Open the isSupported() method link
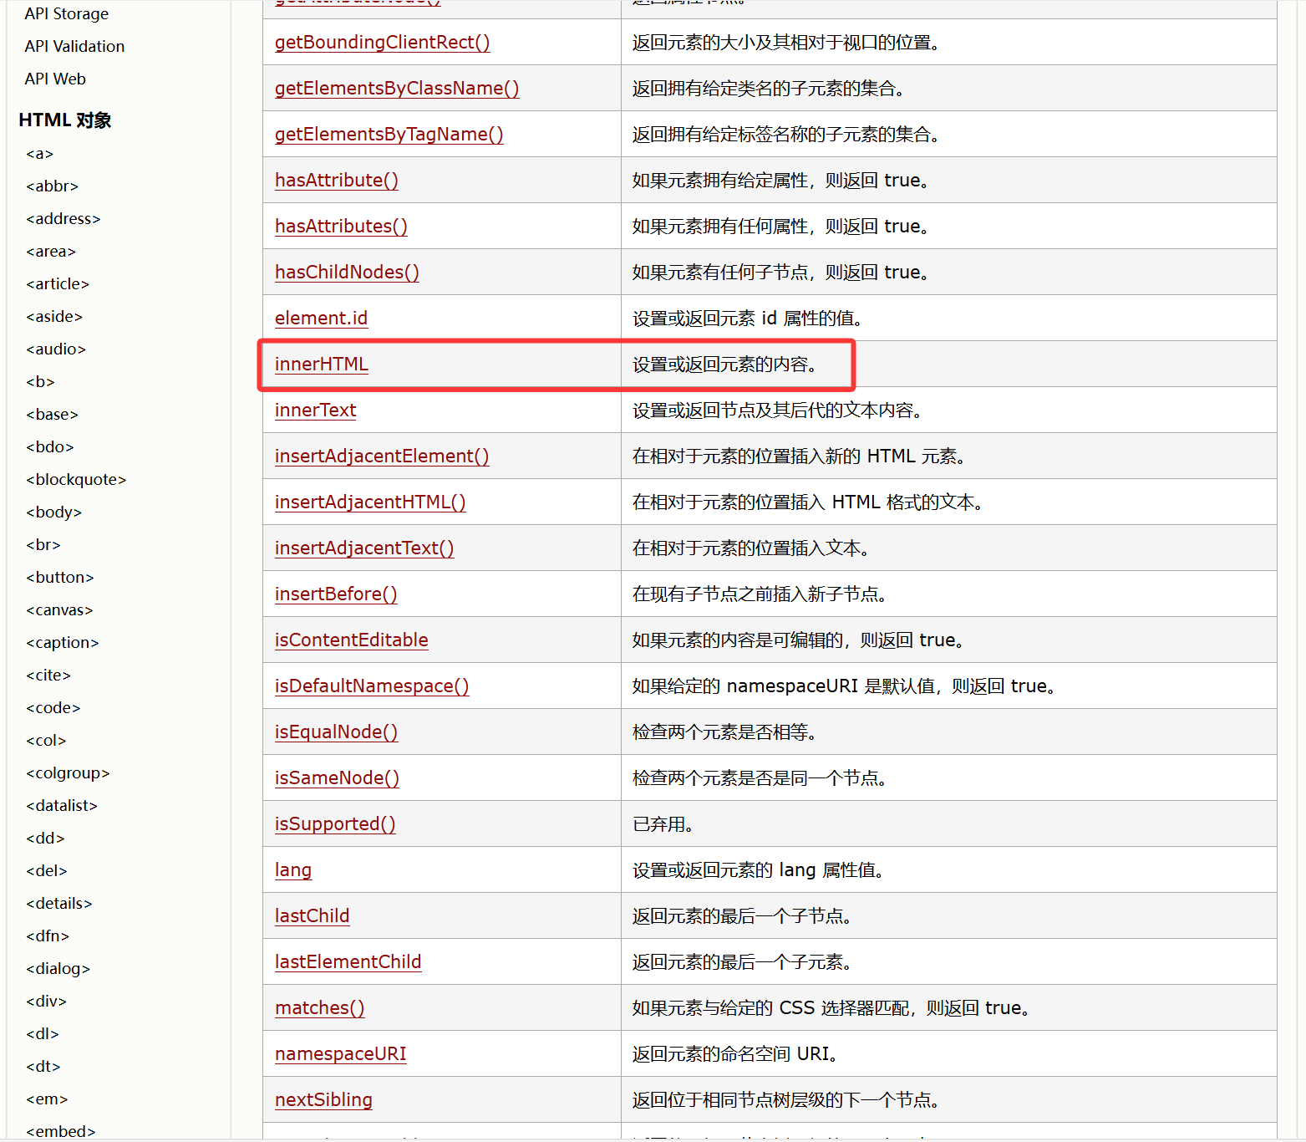The image size is (1306, 1142). pyautogui.click(x=335, y=823)
